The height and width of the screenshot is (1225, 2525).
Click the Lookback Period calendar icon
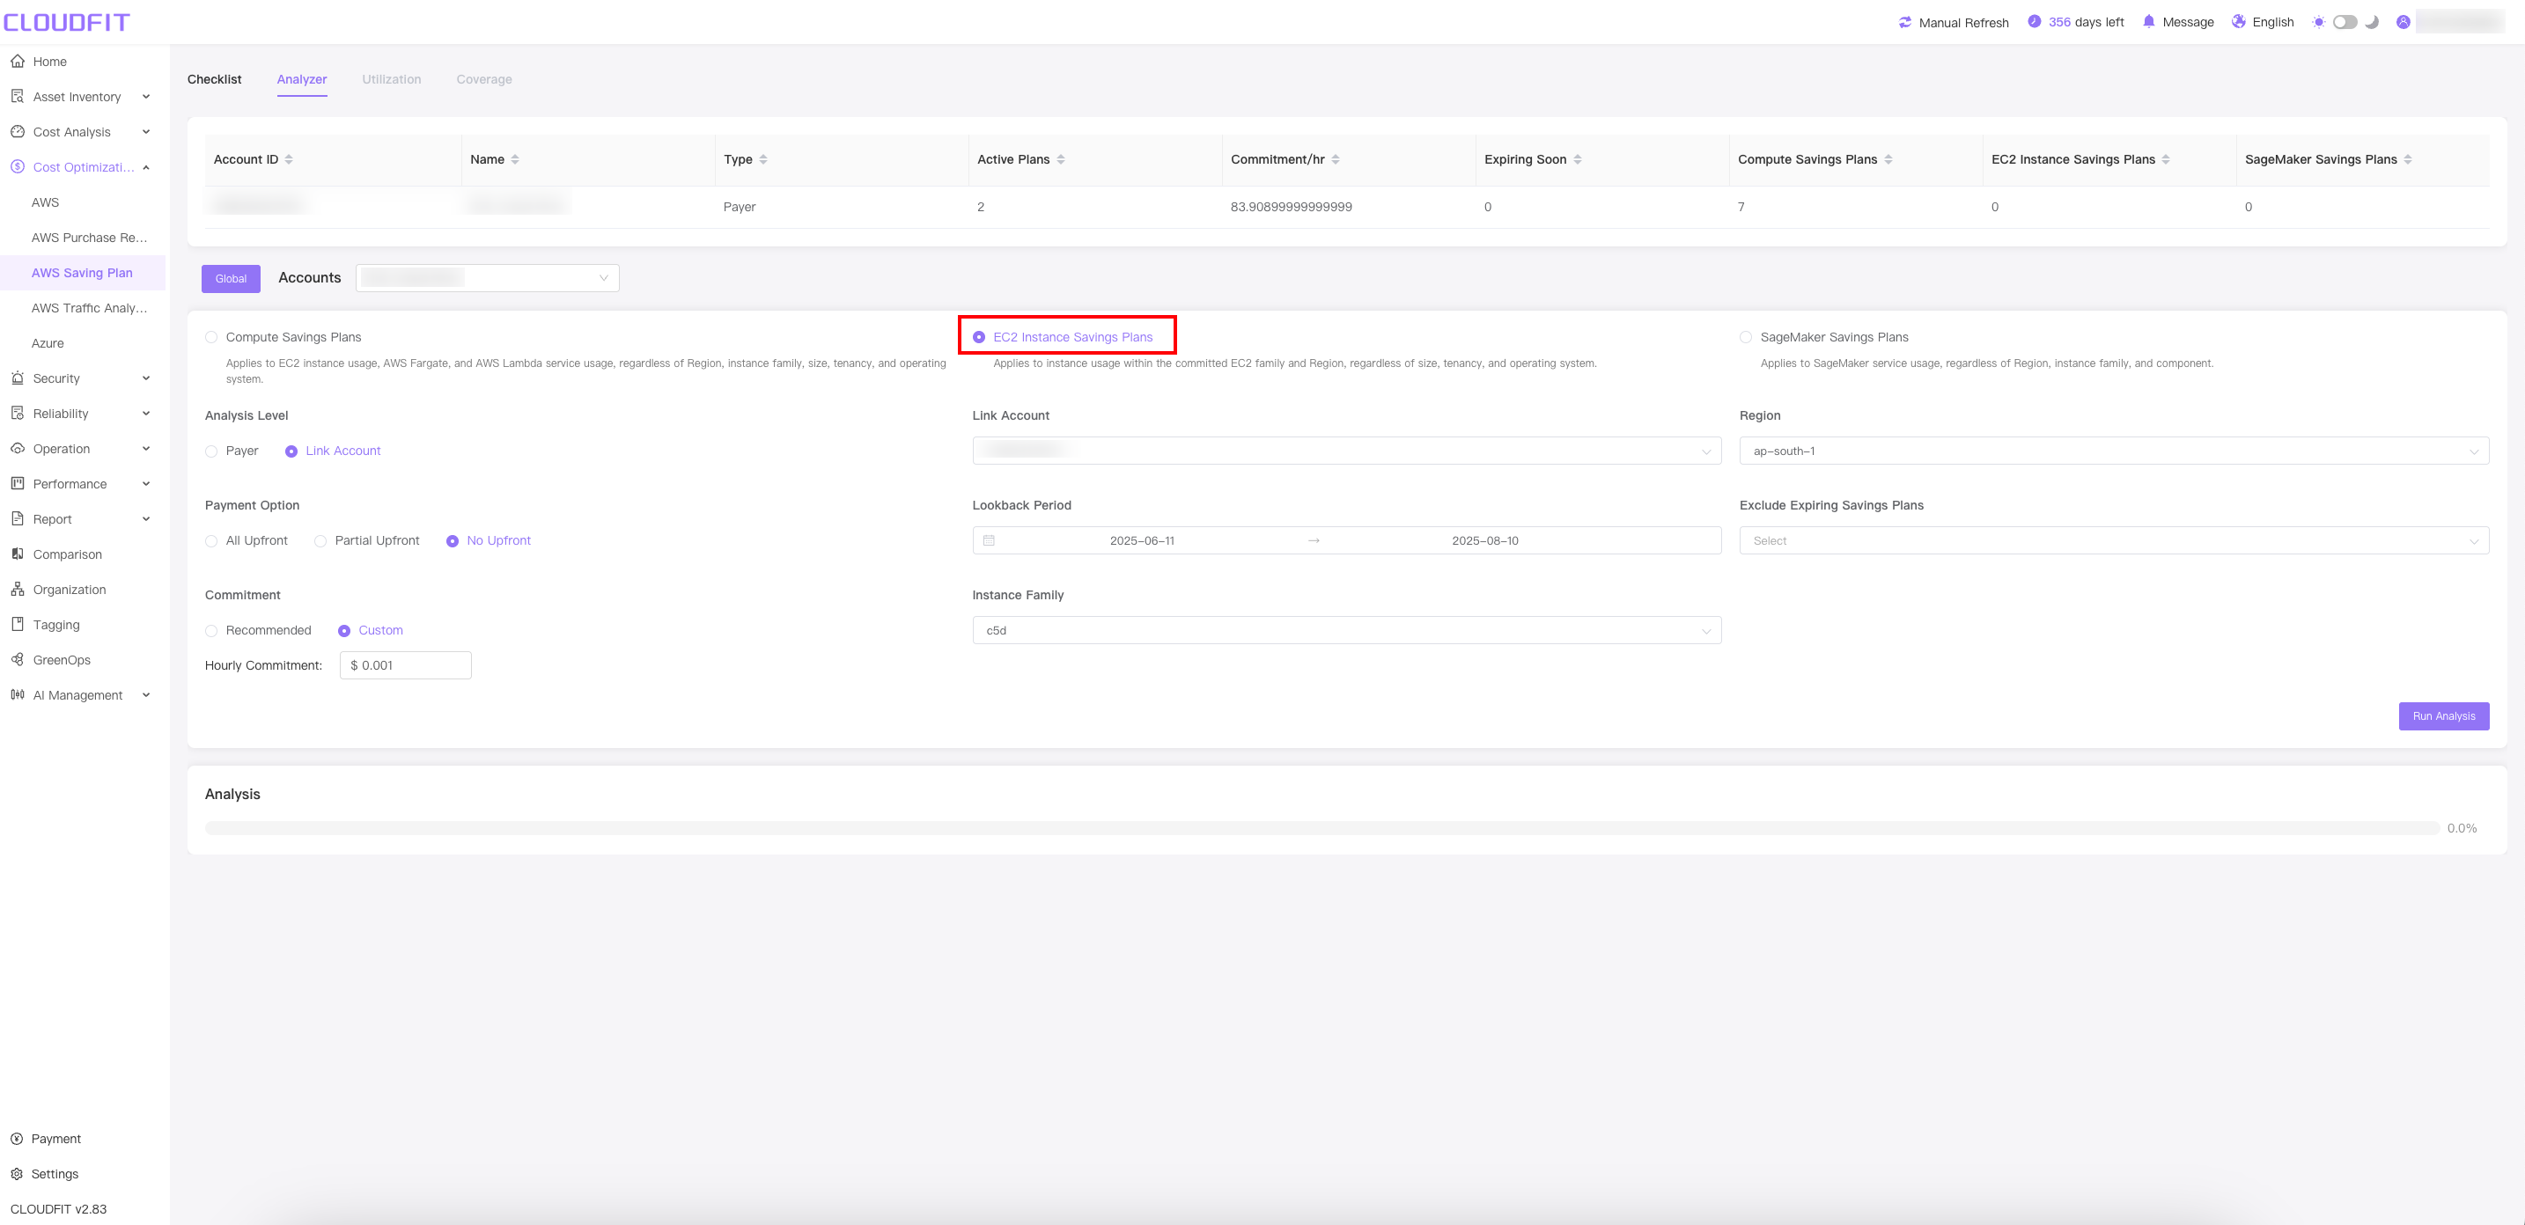(989, 541)
